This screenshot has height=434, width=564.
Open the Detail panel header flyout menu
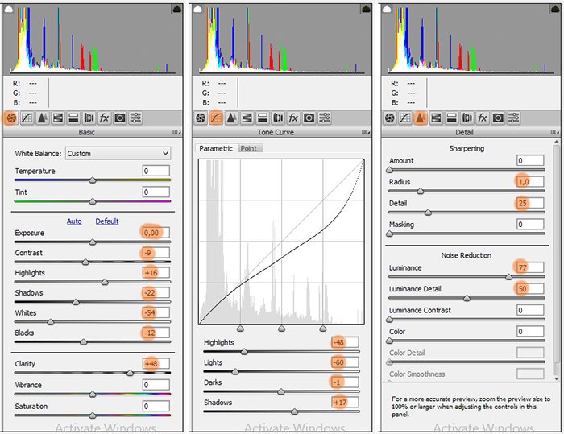pyautogui.click(x=553, y=132)
